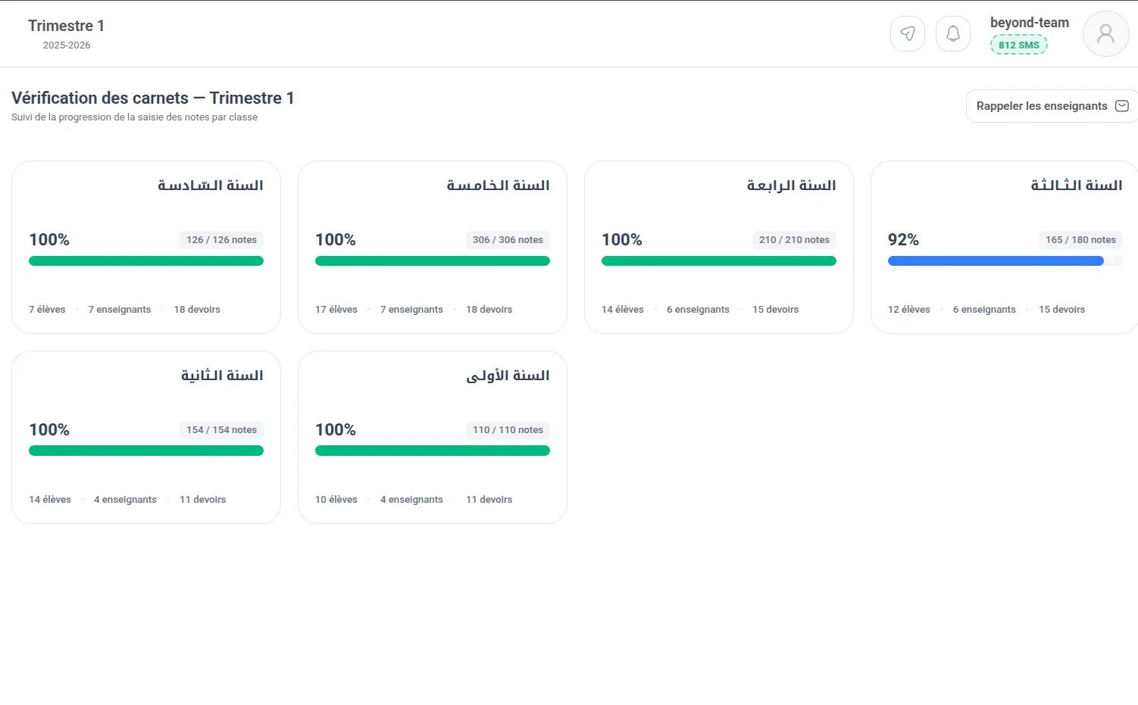Open the notifications bell icon
Viewport: 1138px width, 705px height.
(953, 34)
